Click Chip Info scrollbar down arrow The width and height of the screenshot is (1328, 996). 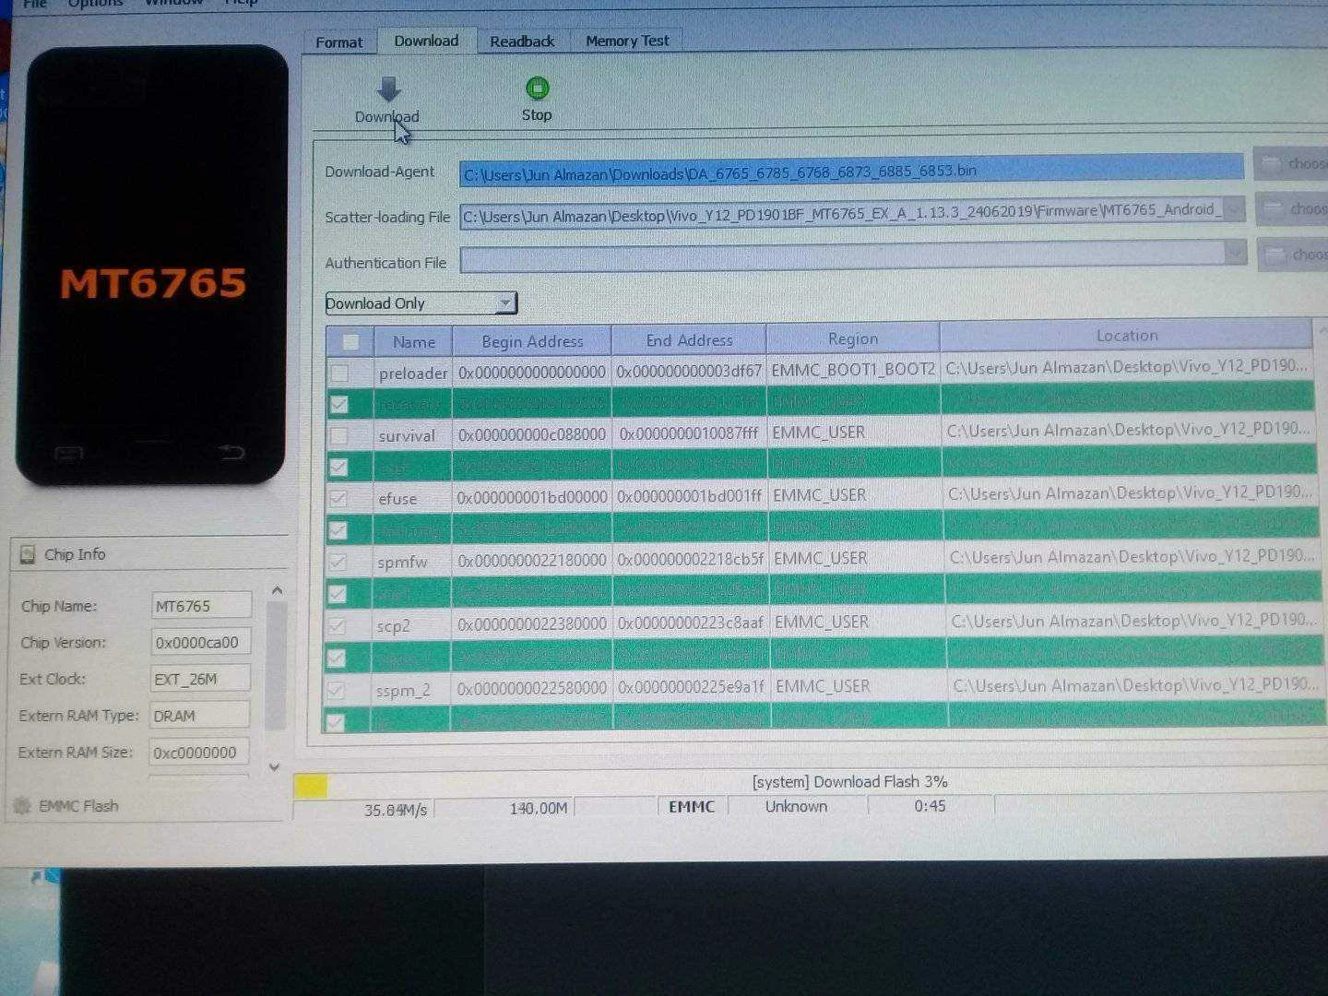tap(275, 766)
